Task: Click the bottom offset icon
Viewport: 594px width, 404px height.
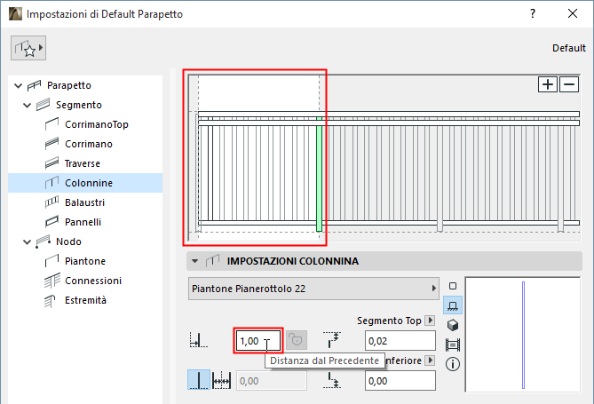Action: [332, 380]
